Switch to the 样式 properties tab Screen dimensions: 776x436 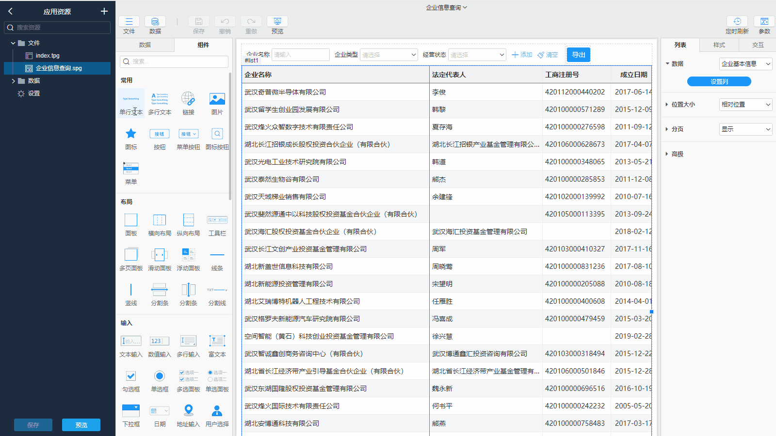[719, 45]
